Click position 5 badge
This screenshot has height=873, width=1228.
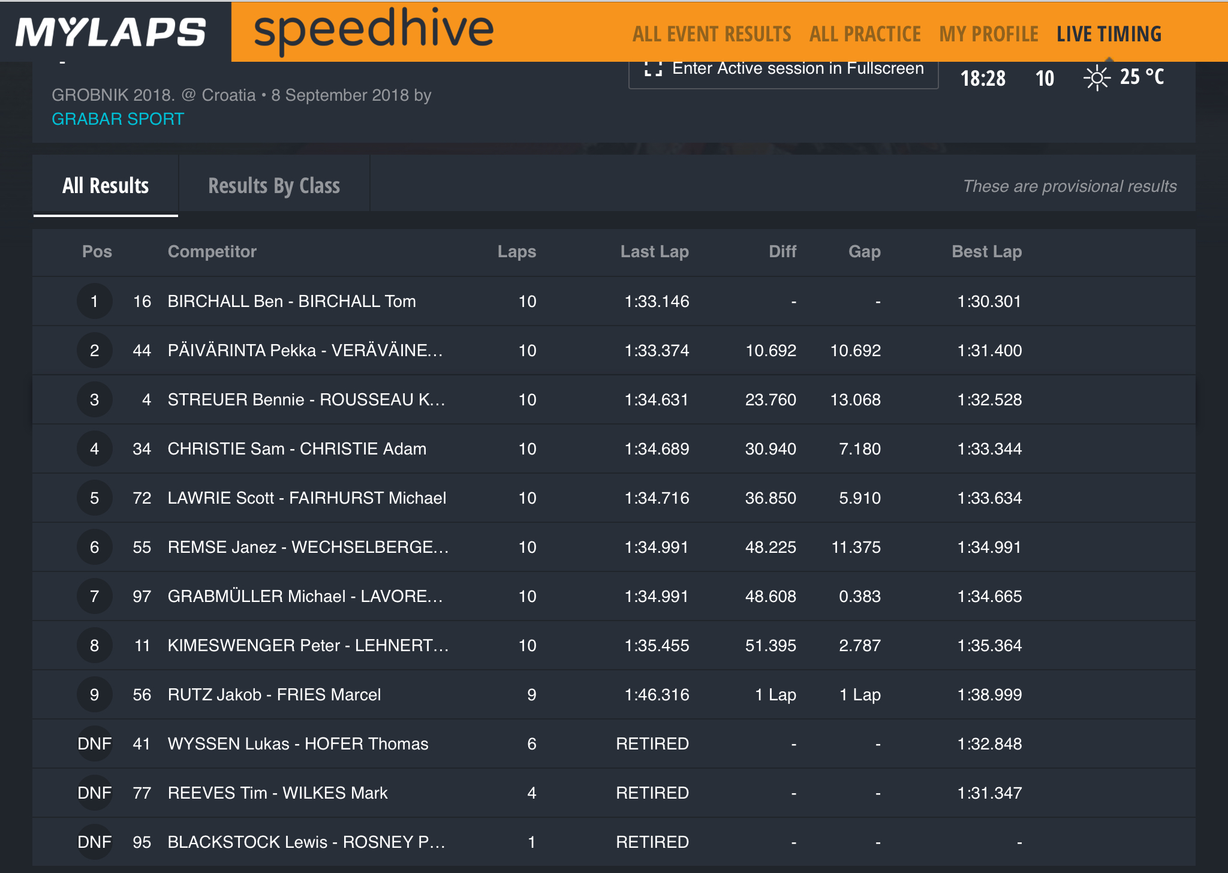(x=94, y=498)
